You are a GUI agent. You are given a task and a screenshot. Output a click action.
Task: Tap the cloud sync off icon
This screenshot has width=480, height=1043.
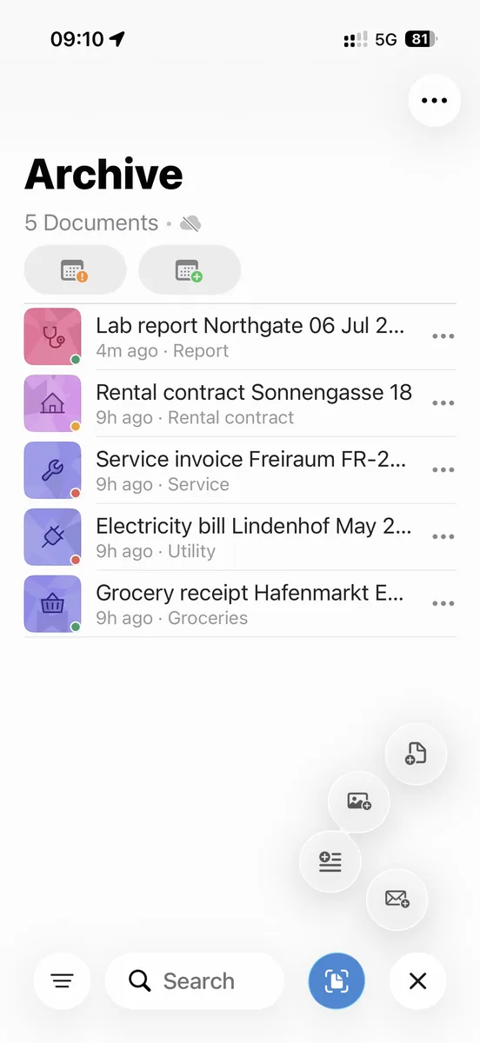[x=190, y=223]
